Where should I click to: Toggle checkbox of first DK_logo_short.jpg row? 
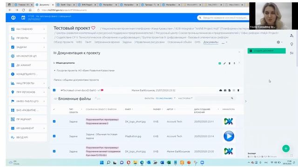[54, 122]
